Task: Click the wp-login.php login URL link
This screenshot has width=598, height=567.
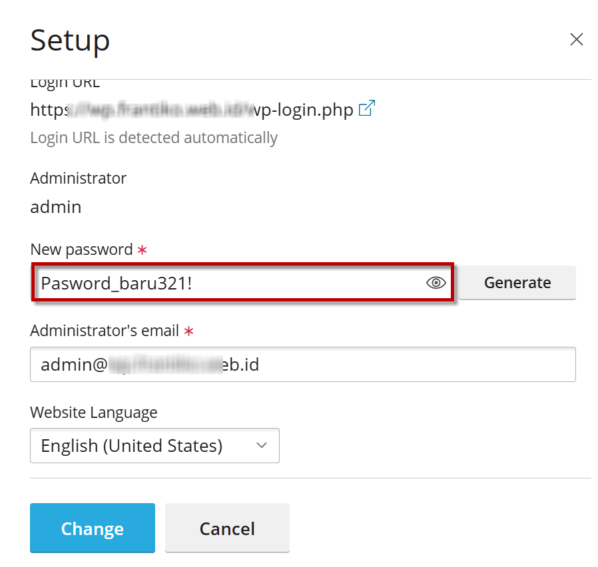Action: point(192,110)
